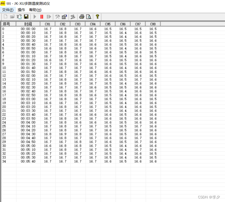225x202 pixels.
Task: Click the gray Start play icon
Action: 35,17
